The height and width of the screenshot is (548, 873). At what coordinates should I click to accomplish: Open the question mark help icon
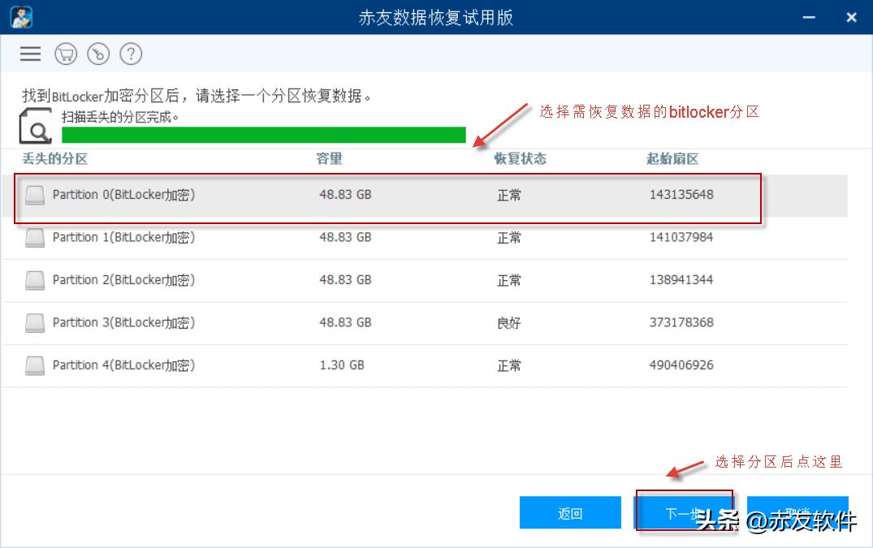130,54
